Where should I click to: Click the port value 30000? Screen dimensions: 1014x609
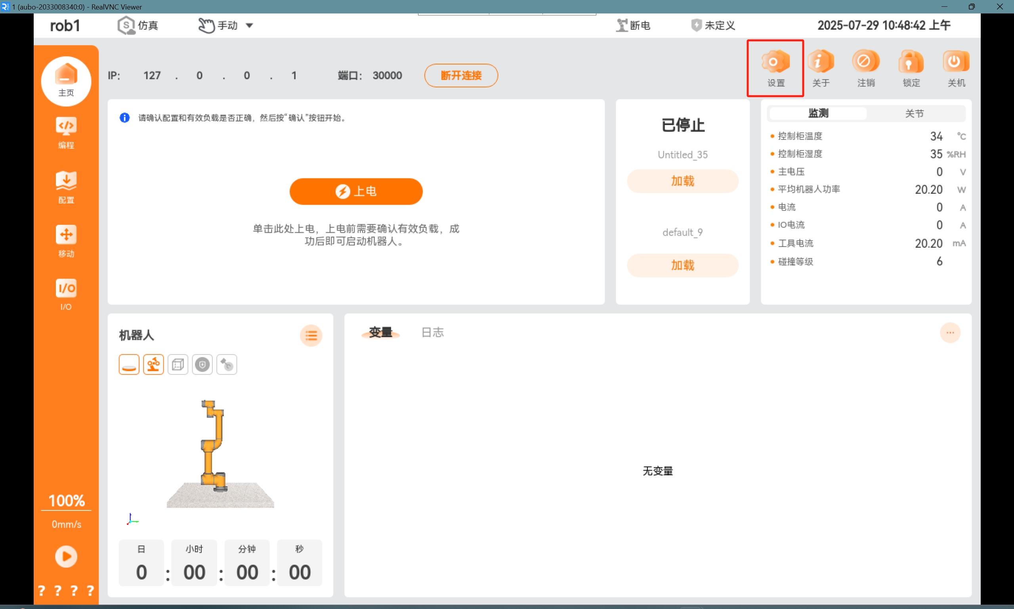387,76
